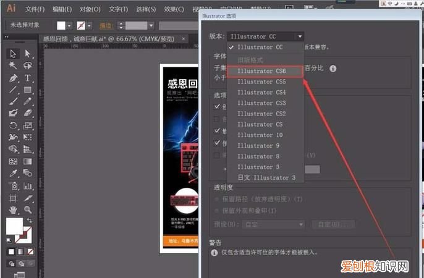Select the Pen tool
This screenshot has height=278, width=424.
(13, 78)
